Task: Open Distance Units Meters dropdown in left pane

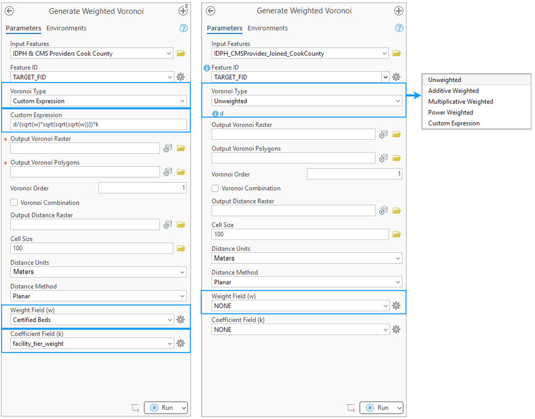Action: pos(98,272)
